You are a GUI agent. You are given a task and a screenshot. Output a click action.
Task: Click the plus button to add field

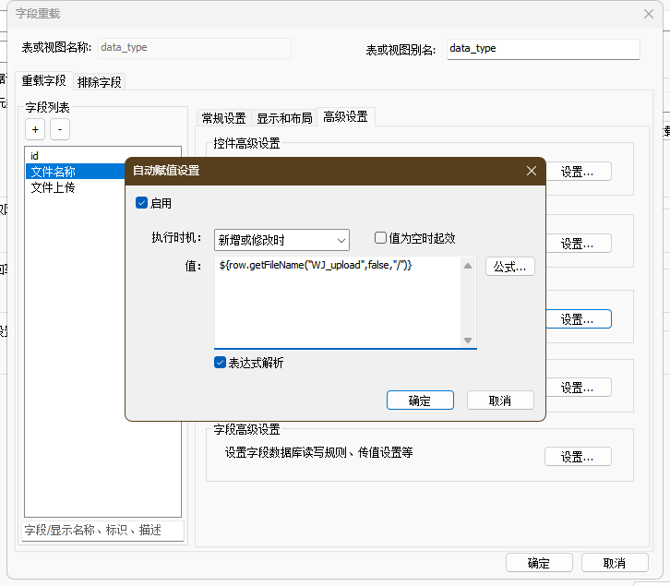pyautogui.click(x=34, y=130)
